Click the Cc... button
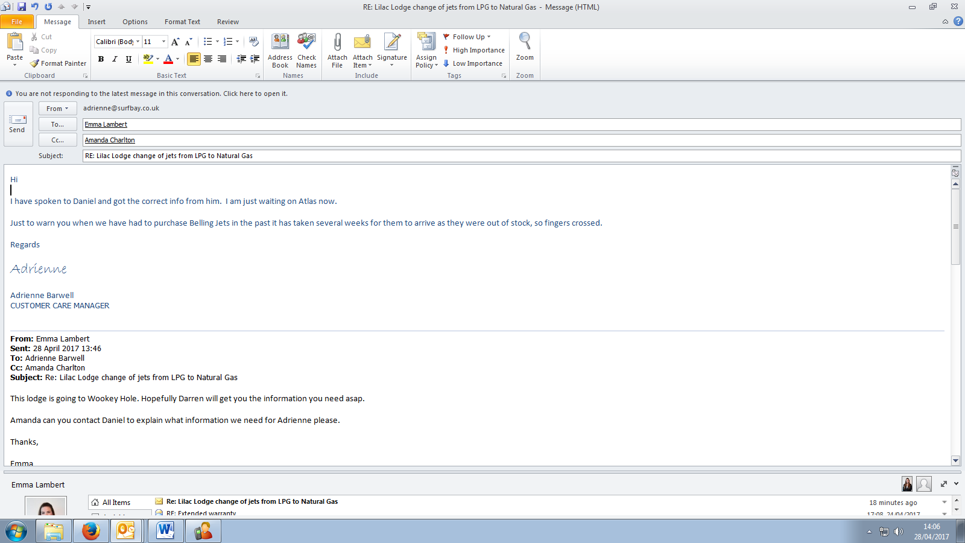965x543 pixels. click(x=57, y=140)
